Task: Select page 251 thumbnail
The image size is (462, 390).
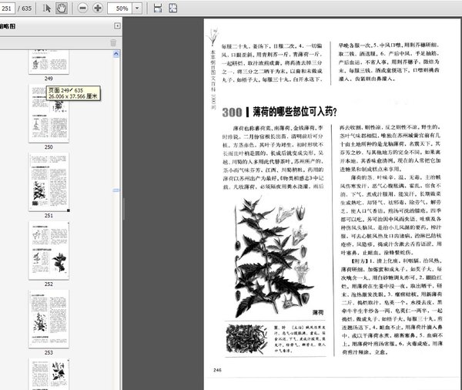Action: pos(49,182)
